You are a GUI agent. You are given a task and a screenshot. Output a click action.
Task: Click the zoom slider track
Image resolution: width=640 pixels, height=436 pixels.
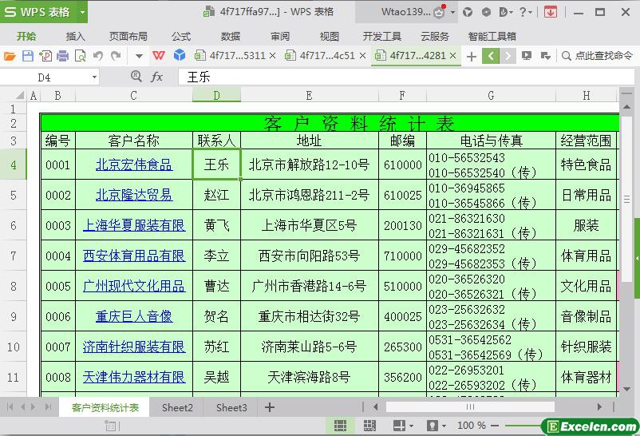point(524,426)
